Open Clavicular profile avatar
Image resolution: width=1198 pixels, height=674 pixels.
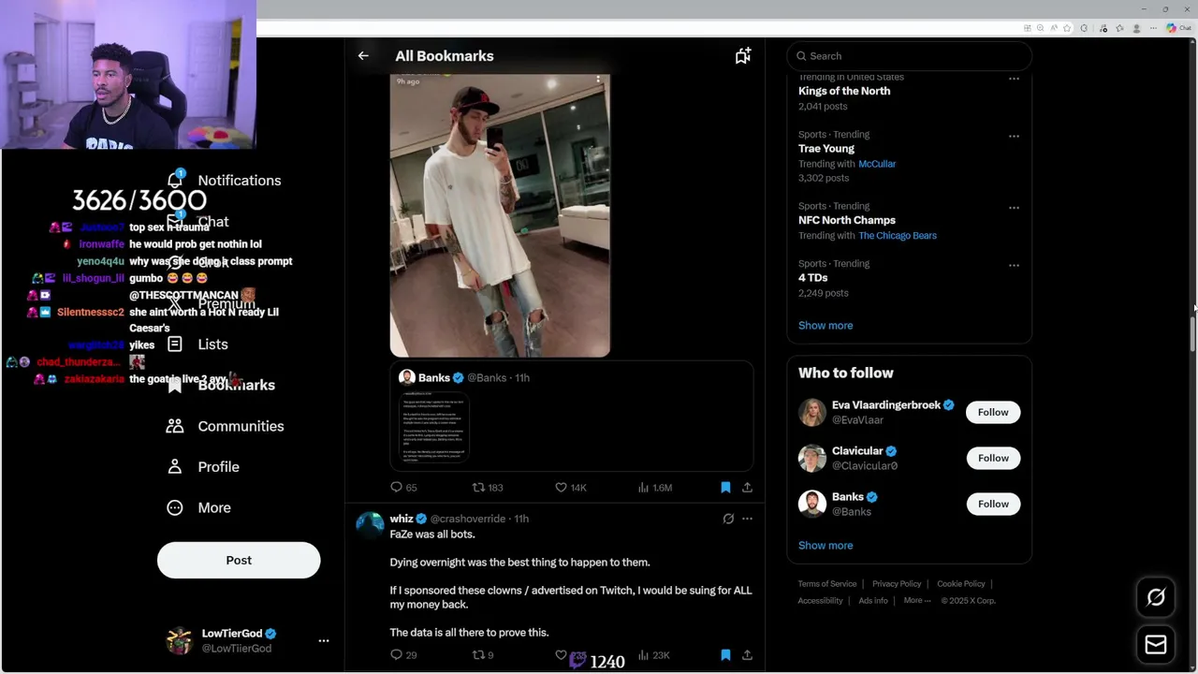click(812, 459)
